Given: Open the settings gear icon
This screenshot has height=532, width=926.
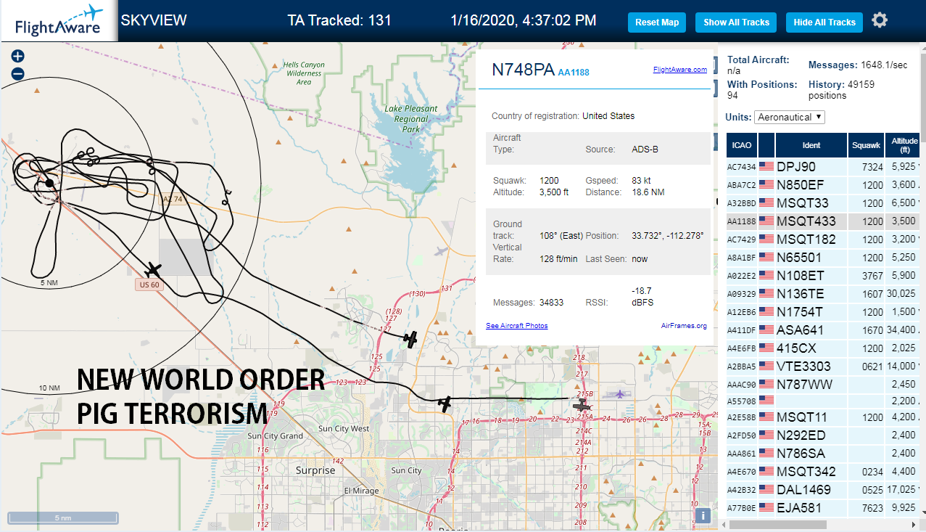Looking at the screenshot, I should 880,20.
